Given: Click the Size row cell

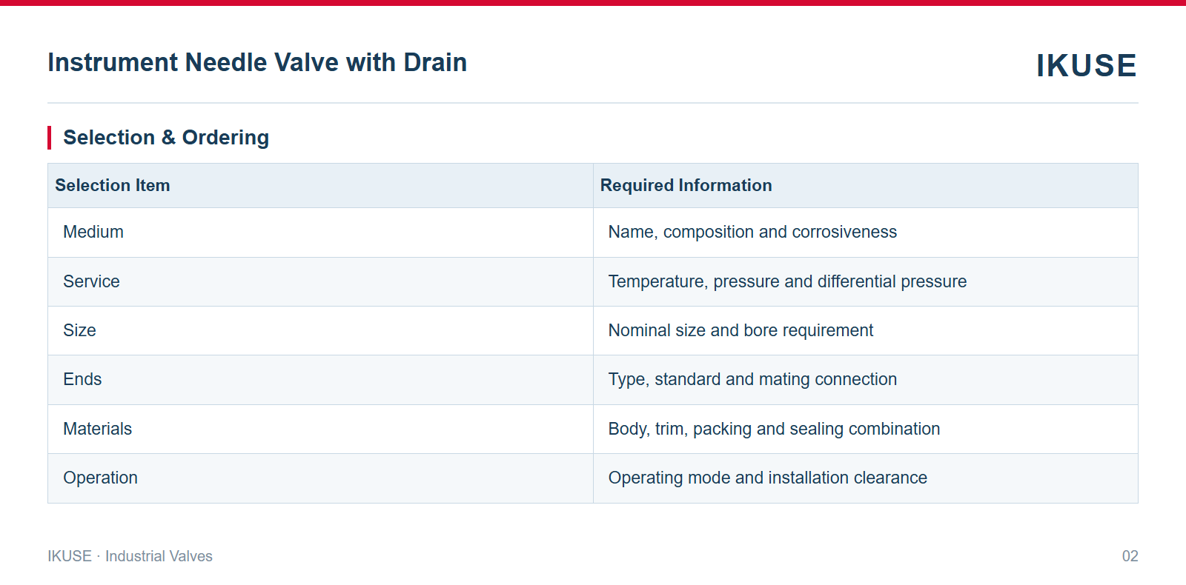Looking at the screenshot, I should pyautogui.click(x=320, y=330).
